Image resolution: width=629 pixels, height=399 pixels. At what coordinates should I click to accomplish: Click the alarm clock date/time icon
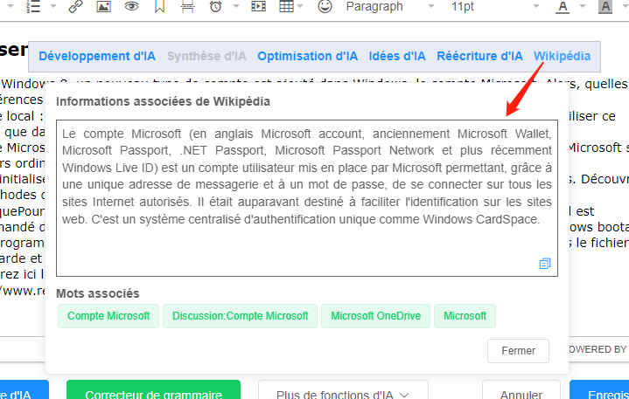(216, 6)
